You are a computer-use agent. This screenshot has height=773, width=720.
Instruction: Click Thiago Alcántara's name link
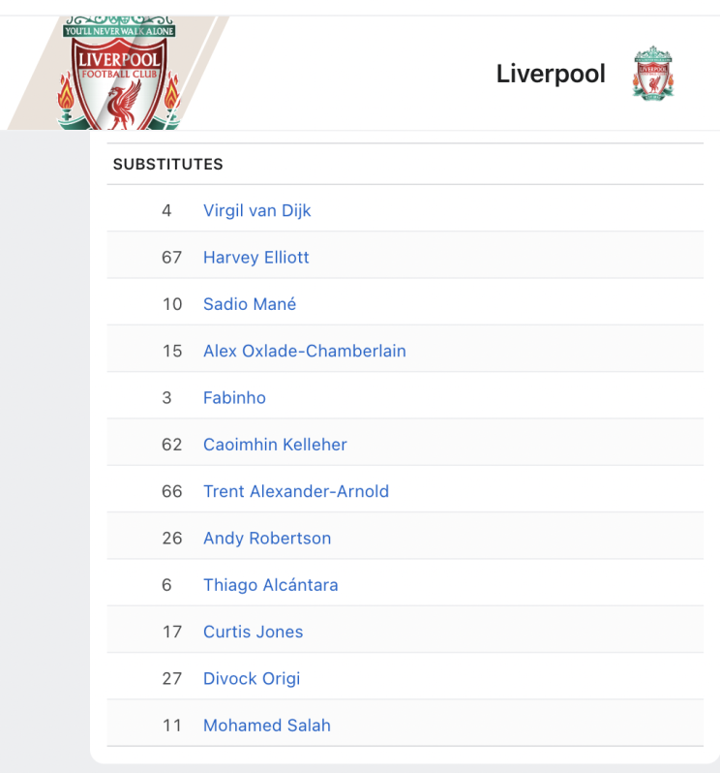[x=271, y=585]
